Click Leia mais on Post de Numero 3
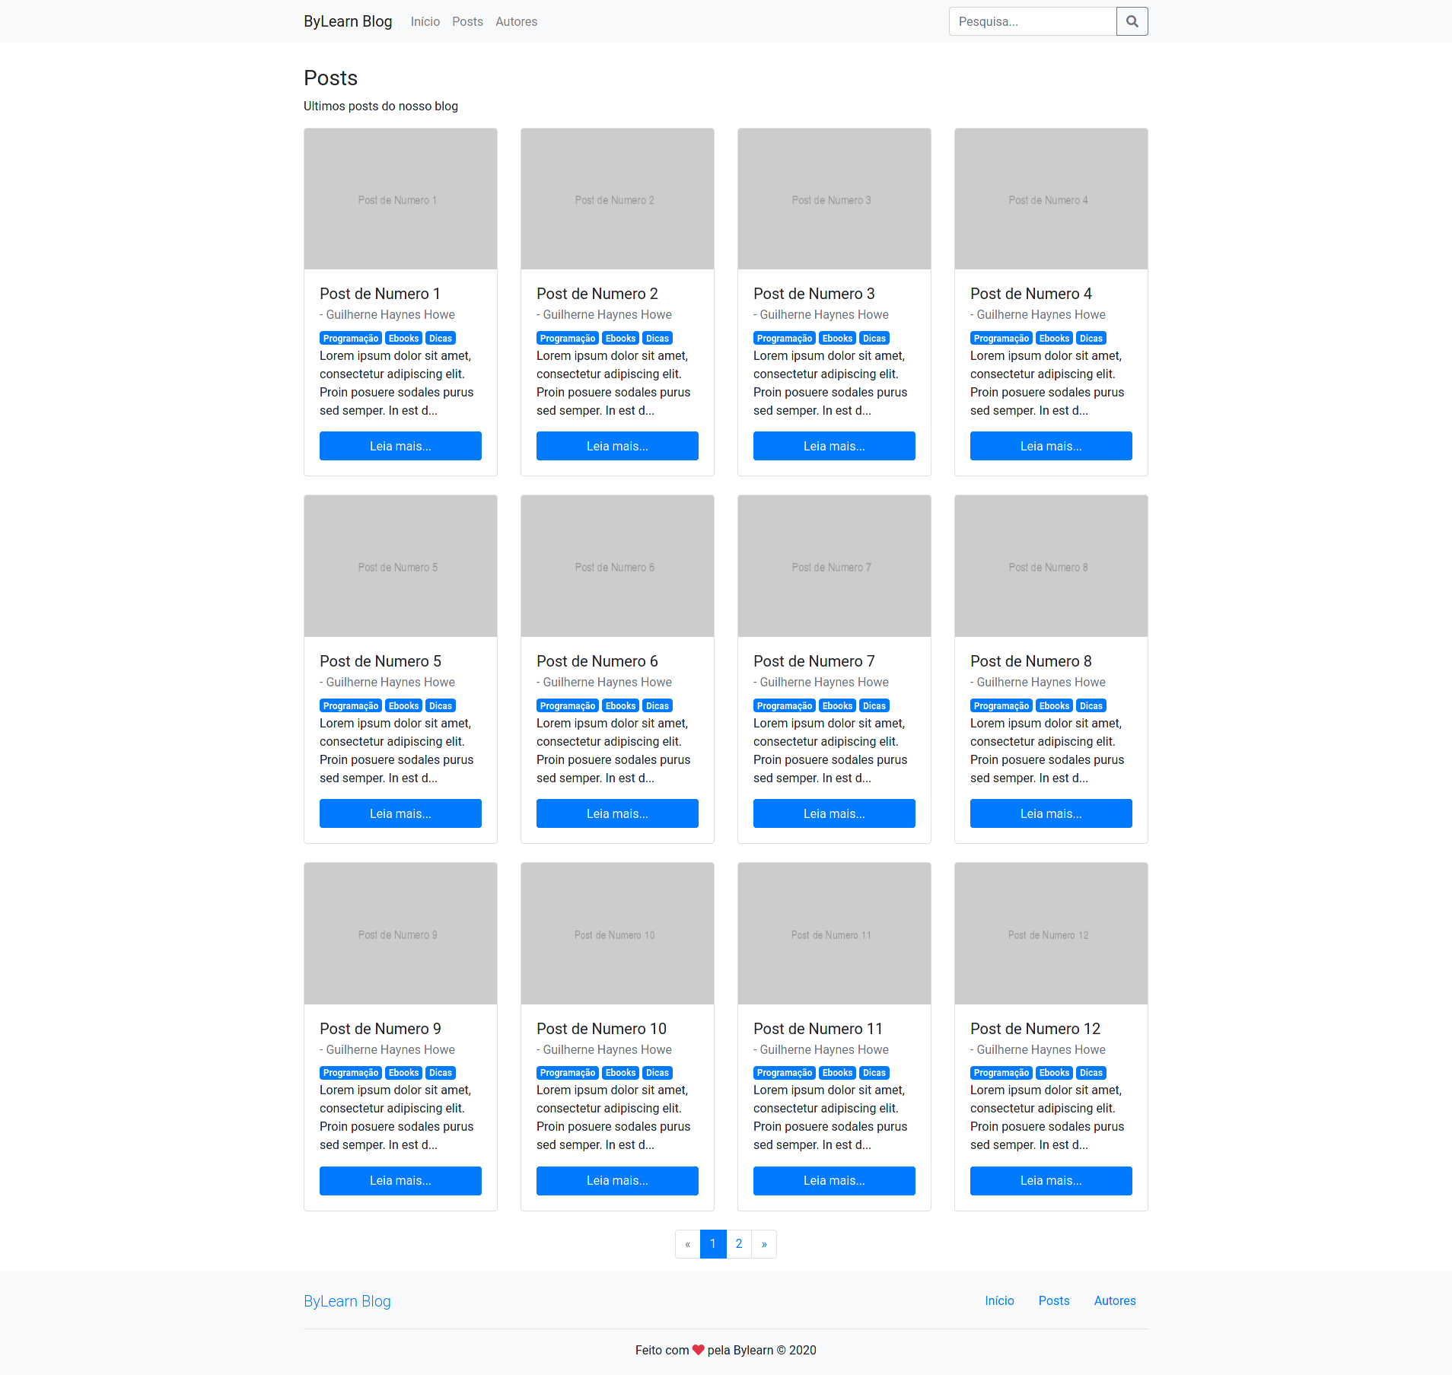The width and height of the screenshot is (1452, 1375). point(834,446)
